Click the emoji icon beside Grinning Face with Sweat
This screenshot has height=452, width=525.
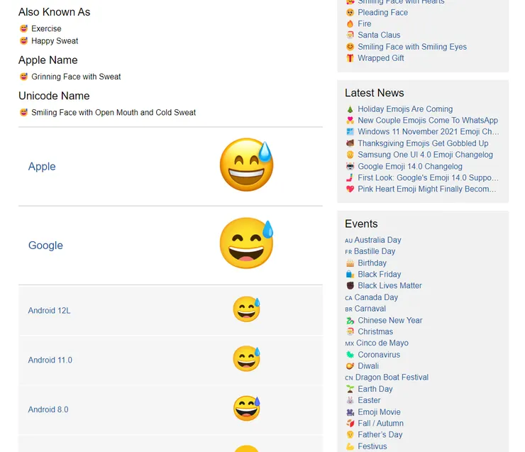[23, 77]
